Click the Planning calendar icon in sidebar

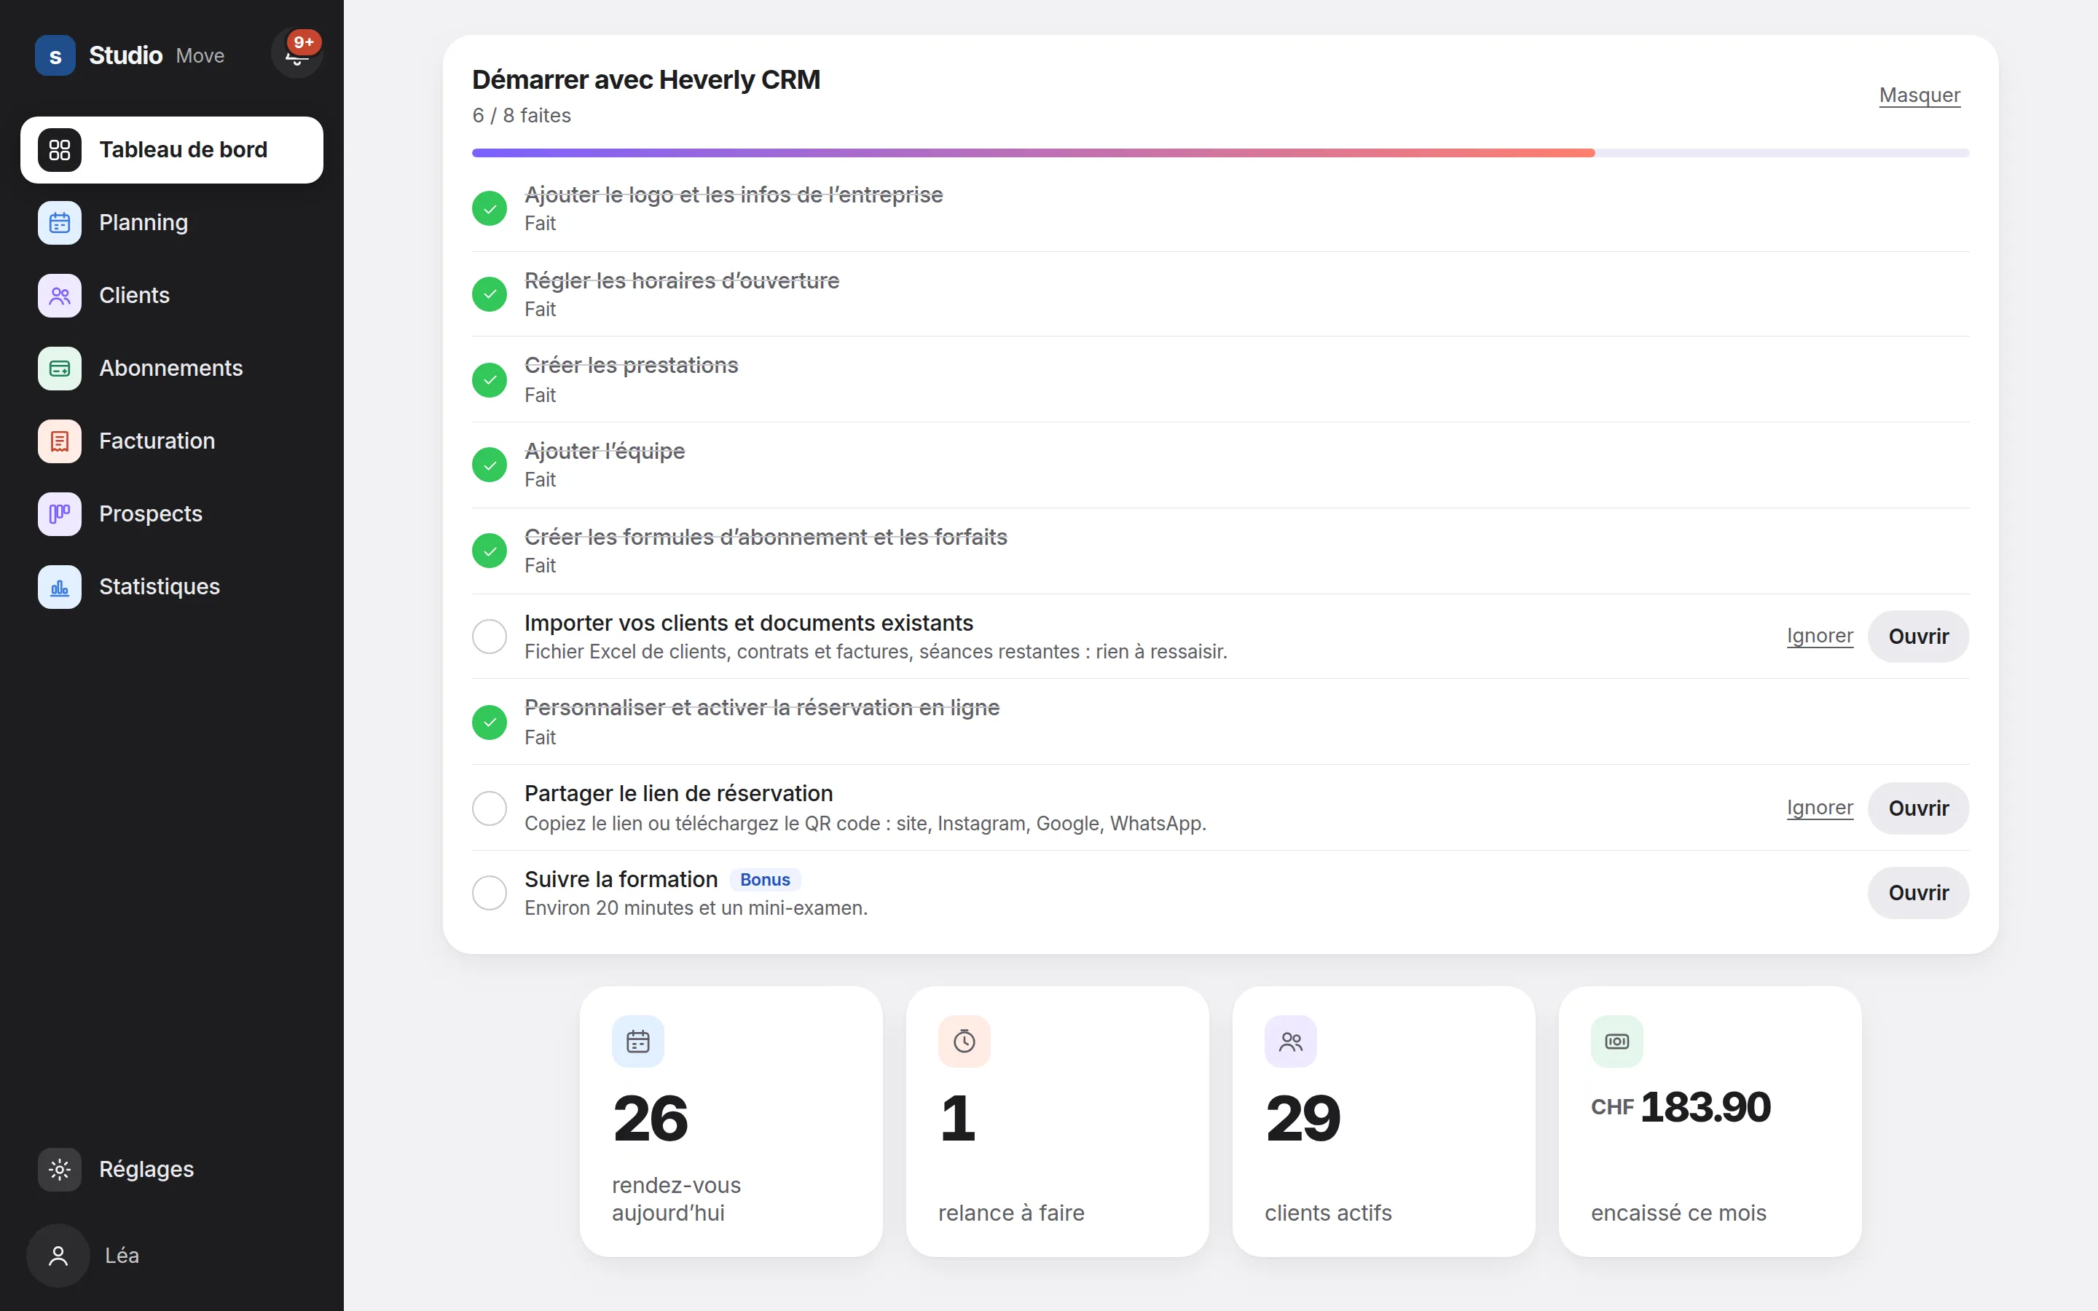point(60,223)
